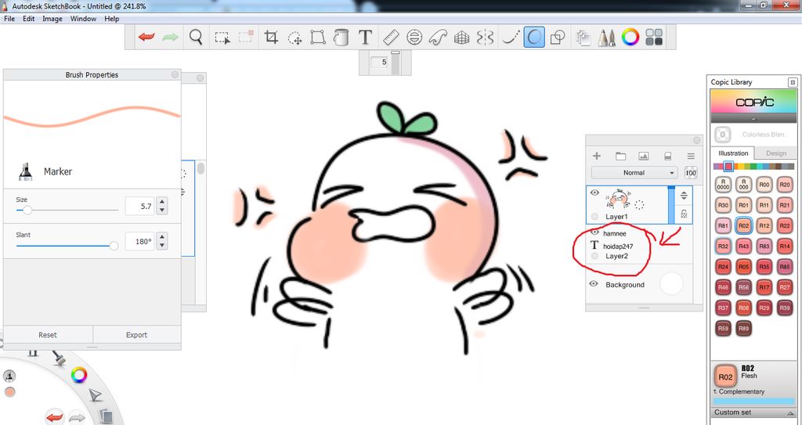Screen dimensions: 802x425
Task: Click the Reset button in Brush Properties
Action: click(48, 335)
